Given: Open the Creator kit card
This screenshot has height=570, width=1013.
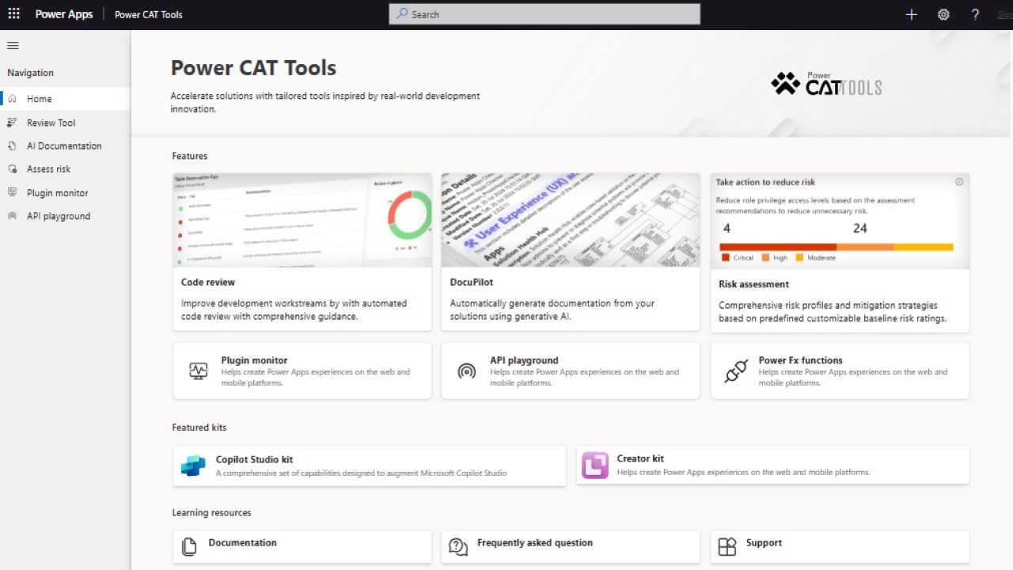Looking at the screenshot, I should coord(772,465).
